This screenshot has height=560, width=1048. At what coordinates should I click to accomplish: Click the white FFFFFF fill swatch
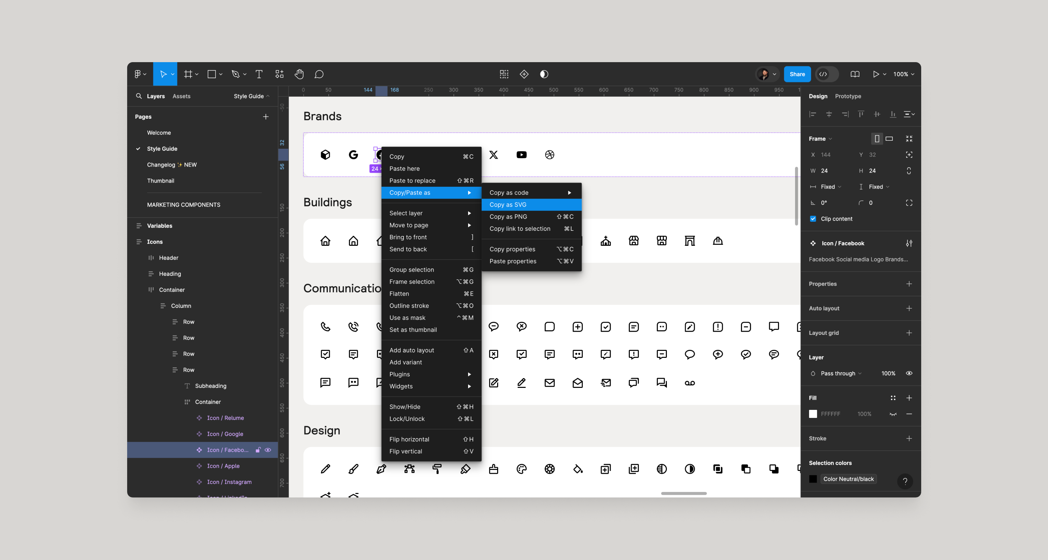point(813,414)
